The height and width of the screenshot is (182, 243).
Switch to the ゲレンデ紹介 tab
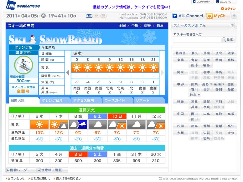coord(55,101)
